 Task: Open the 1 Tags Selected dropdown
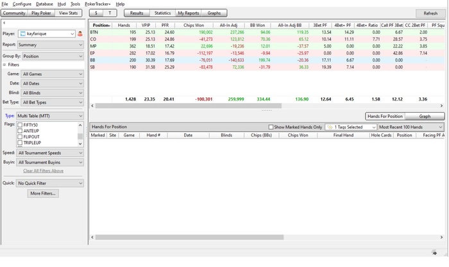(351, 127)
